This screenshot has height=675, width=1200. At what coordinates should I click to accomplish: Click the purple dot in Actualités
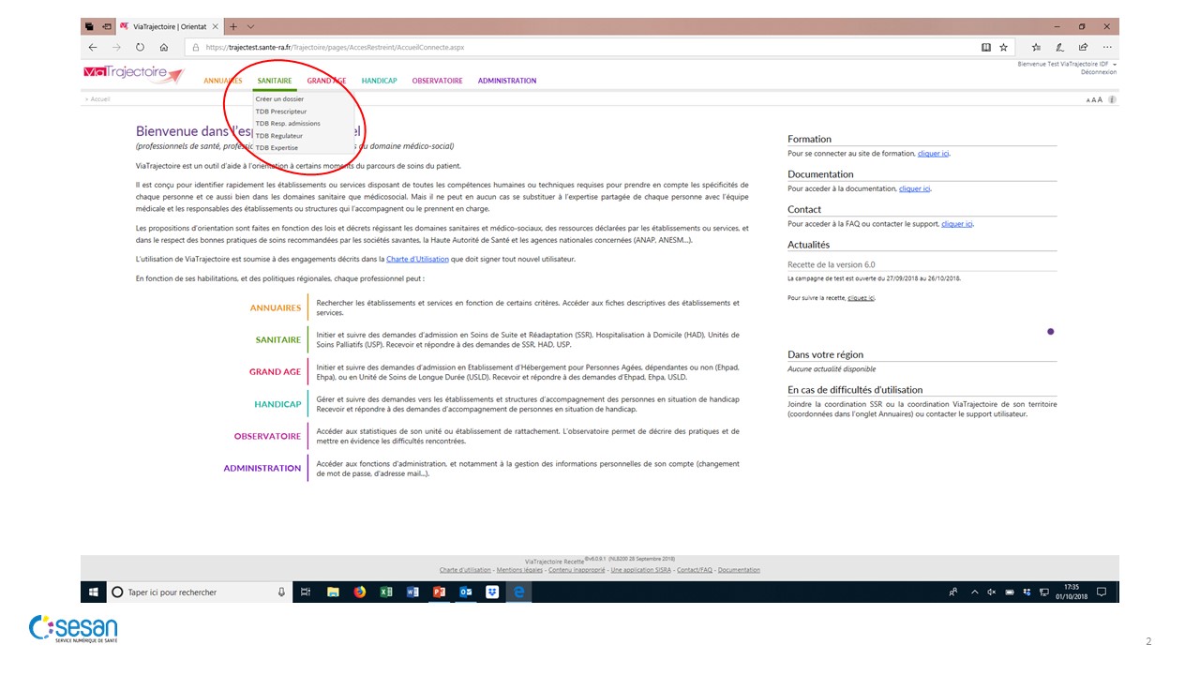tap(1050, 331)
